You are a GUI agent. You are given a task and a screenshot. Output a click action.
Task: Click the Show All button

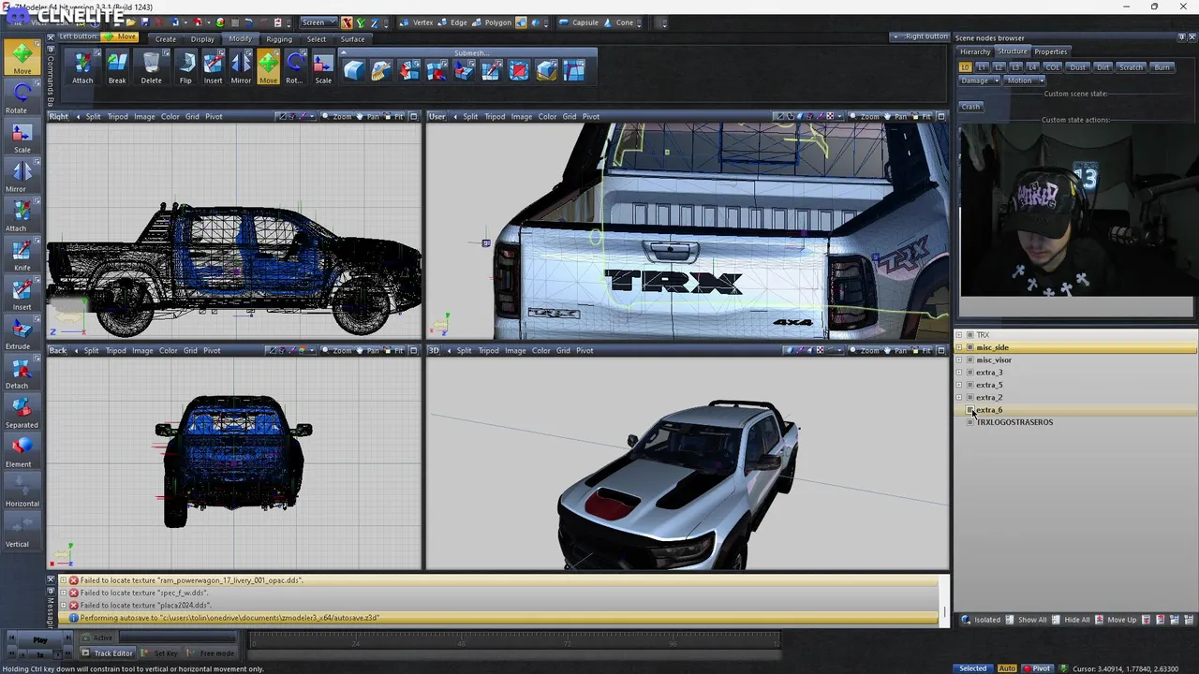1027,620
